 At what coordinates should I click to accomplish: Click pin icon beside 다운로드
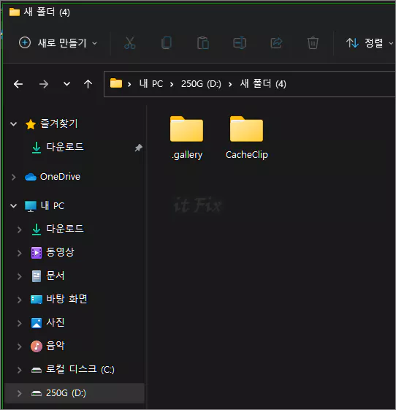click(x=139, y=148)
